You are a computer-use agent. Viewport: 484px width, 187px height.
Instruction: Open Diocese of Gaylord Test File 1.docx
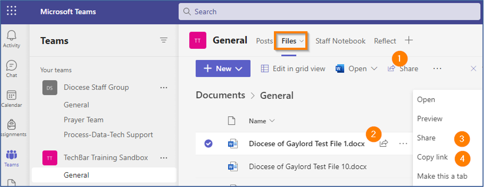point(307,144)
